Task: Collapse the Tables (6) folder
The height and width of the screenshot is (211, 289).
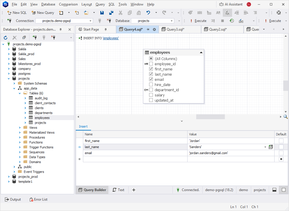Action: point(20,93)
